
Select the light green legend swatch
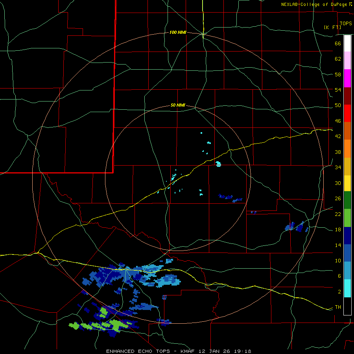[x=347, y=218]
